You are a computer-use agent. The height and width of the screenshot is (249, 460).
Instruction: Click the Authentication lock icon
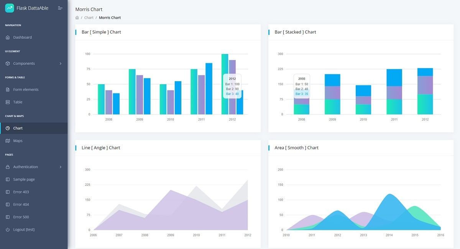click(8, 167)
